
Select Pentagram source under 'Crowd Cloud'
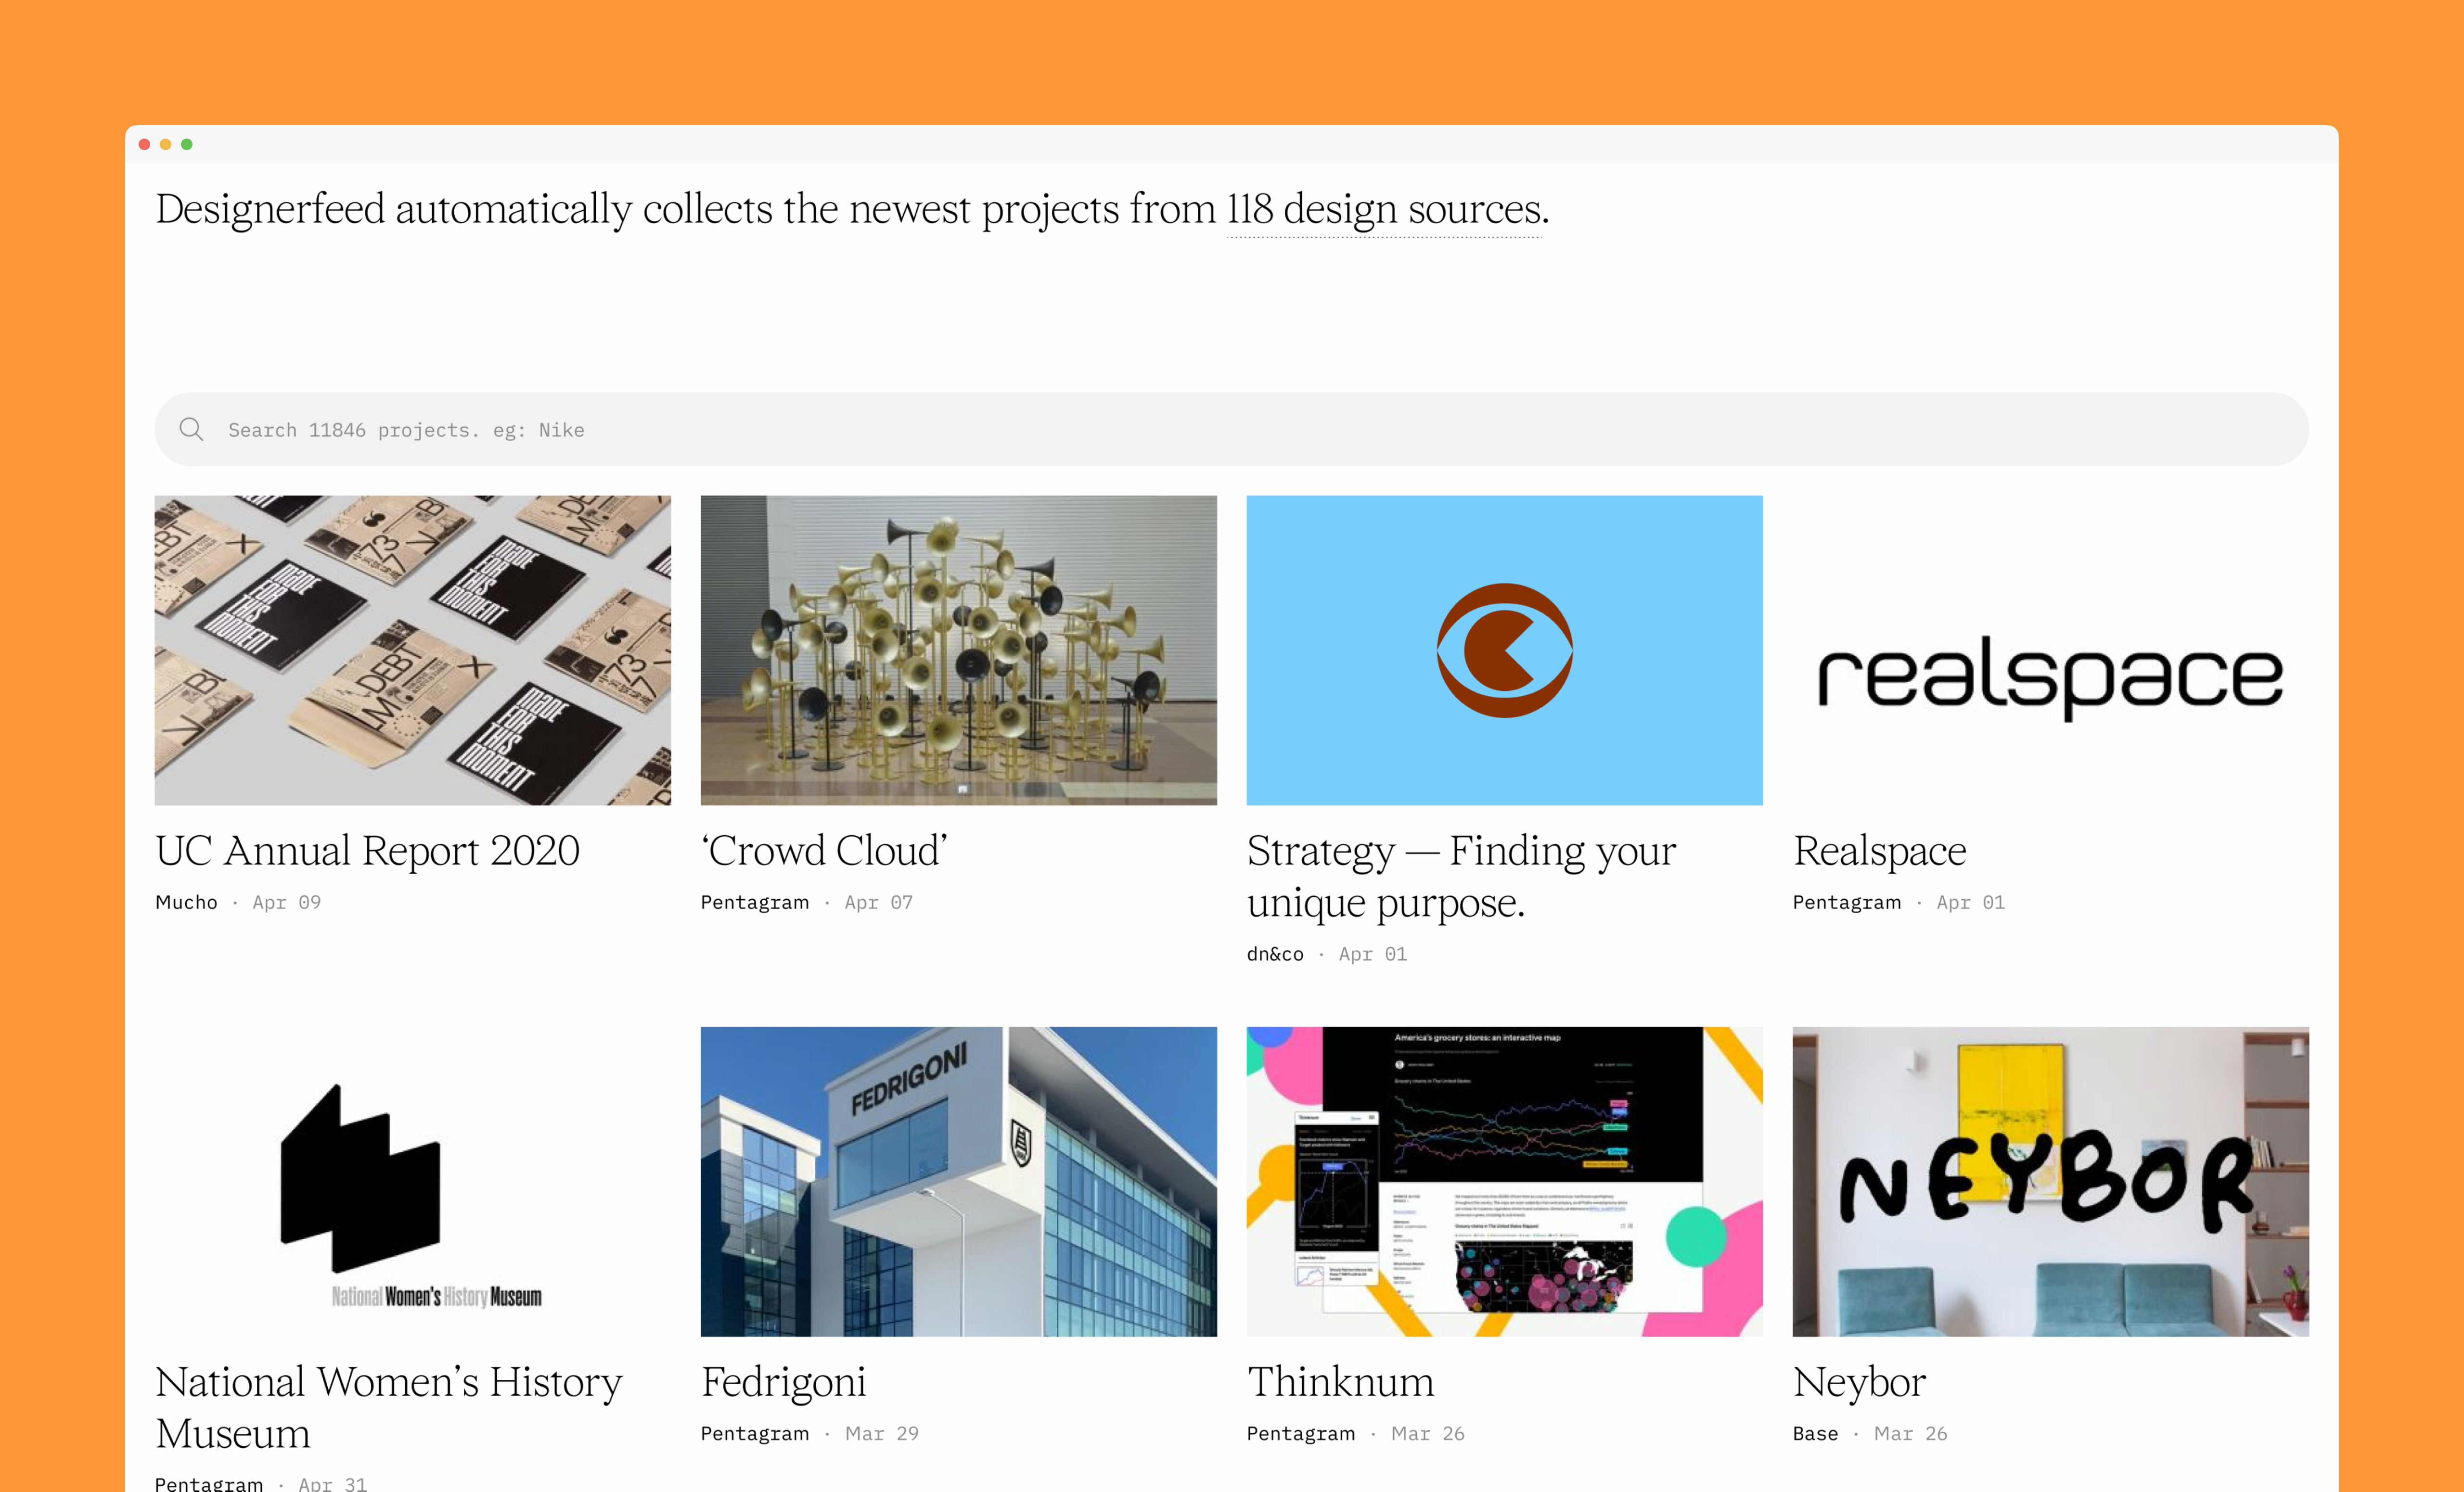point(755,903)
